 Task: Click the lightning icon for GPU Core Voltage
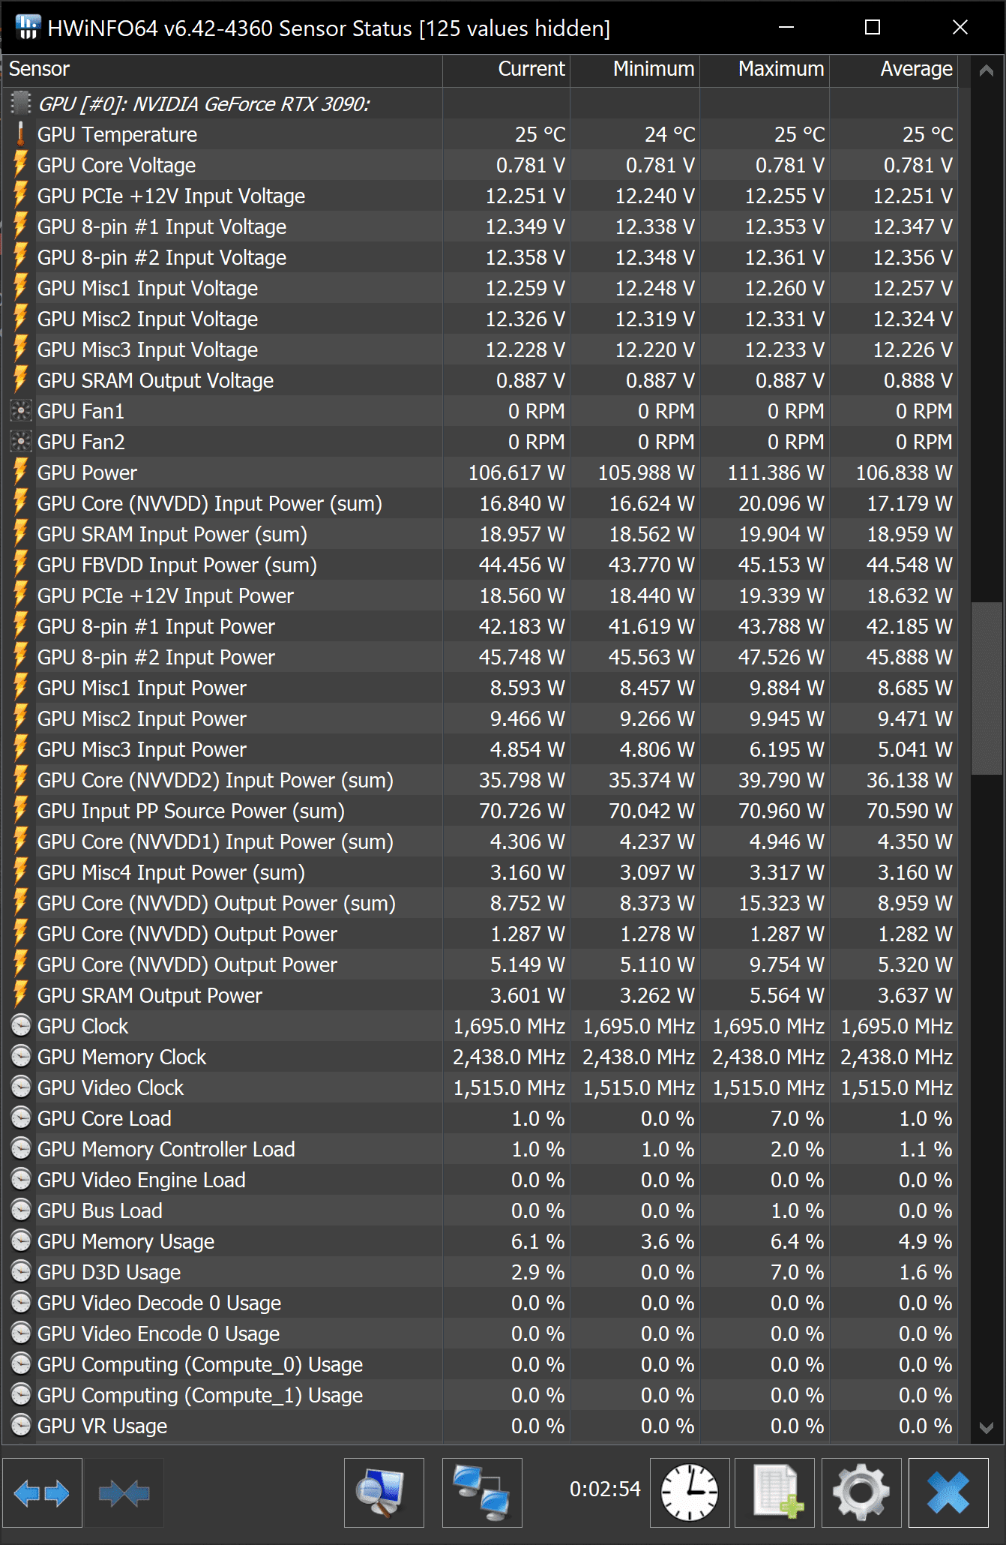(x=21, y=165)
